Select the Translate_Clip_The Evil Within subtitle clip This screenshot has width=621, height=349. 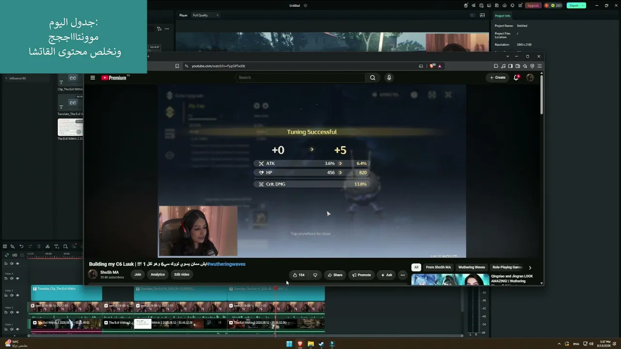[x=67, y=293]
